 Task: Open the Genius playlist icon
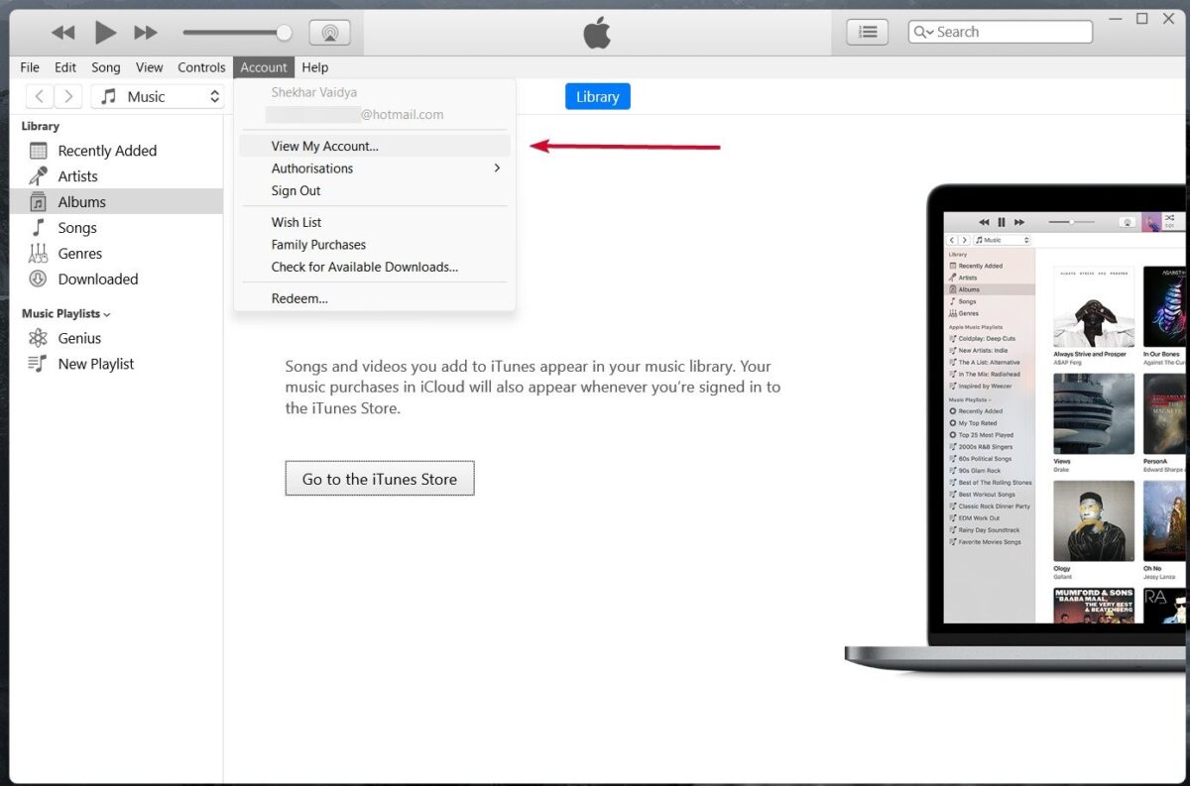pyautogui.click(x=38, y=338)
